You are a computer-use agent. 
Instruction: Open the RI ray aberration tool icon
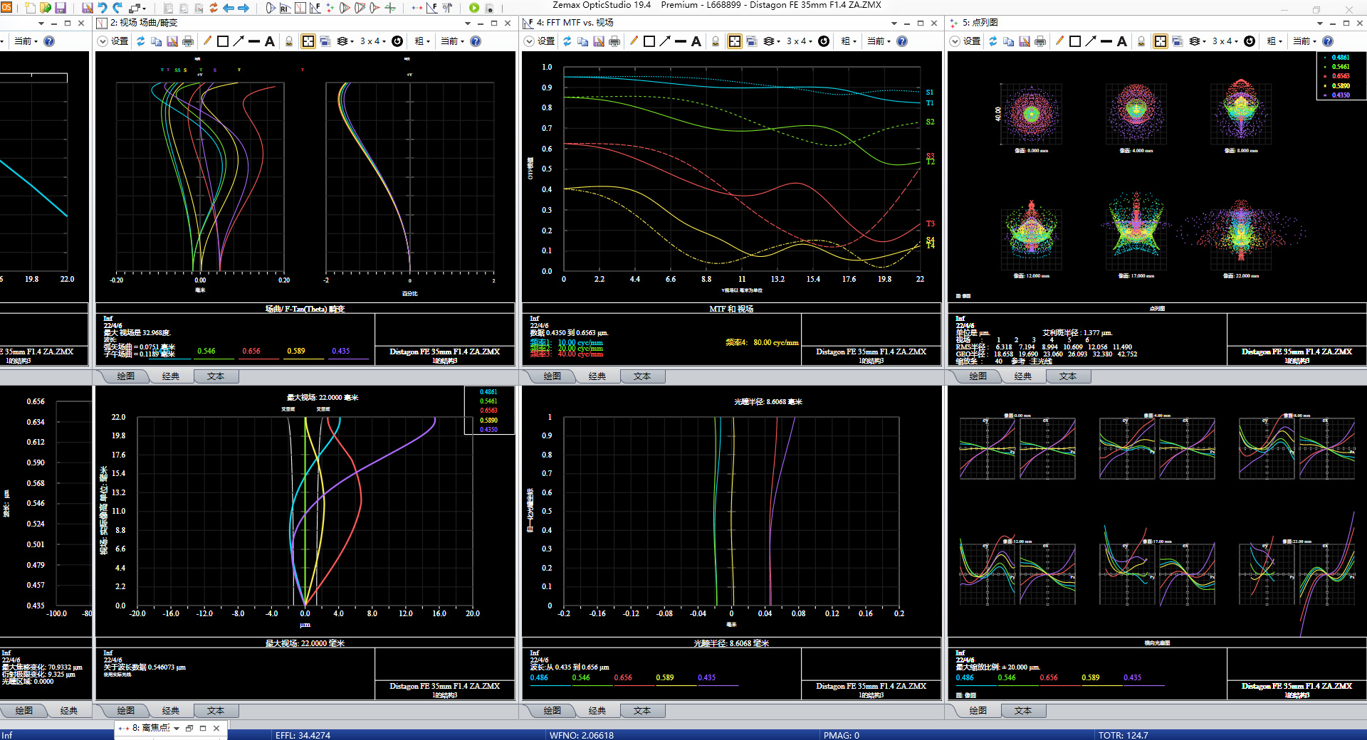click(285, 8)
